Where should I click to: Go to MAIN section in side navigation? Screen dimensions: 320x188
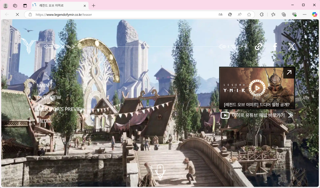[43, 85]
